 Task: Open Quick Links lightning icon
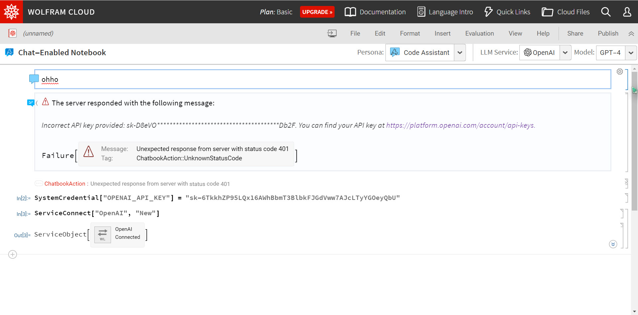(488, 12)
